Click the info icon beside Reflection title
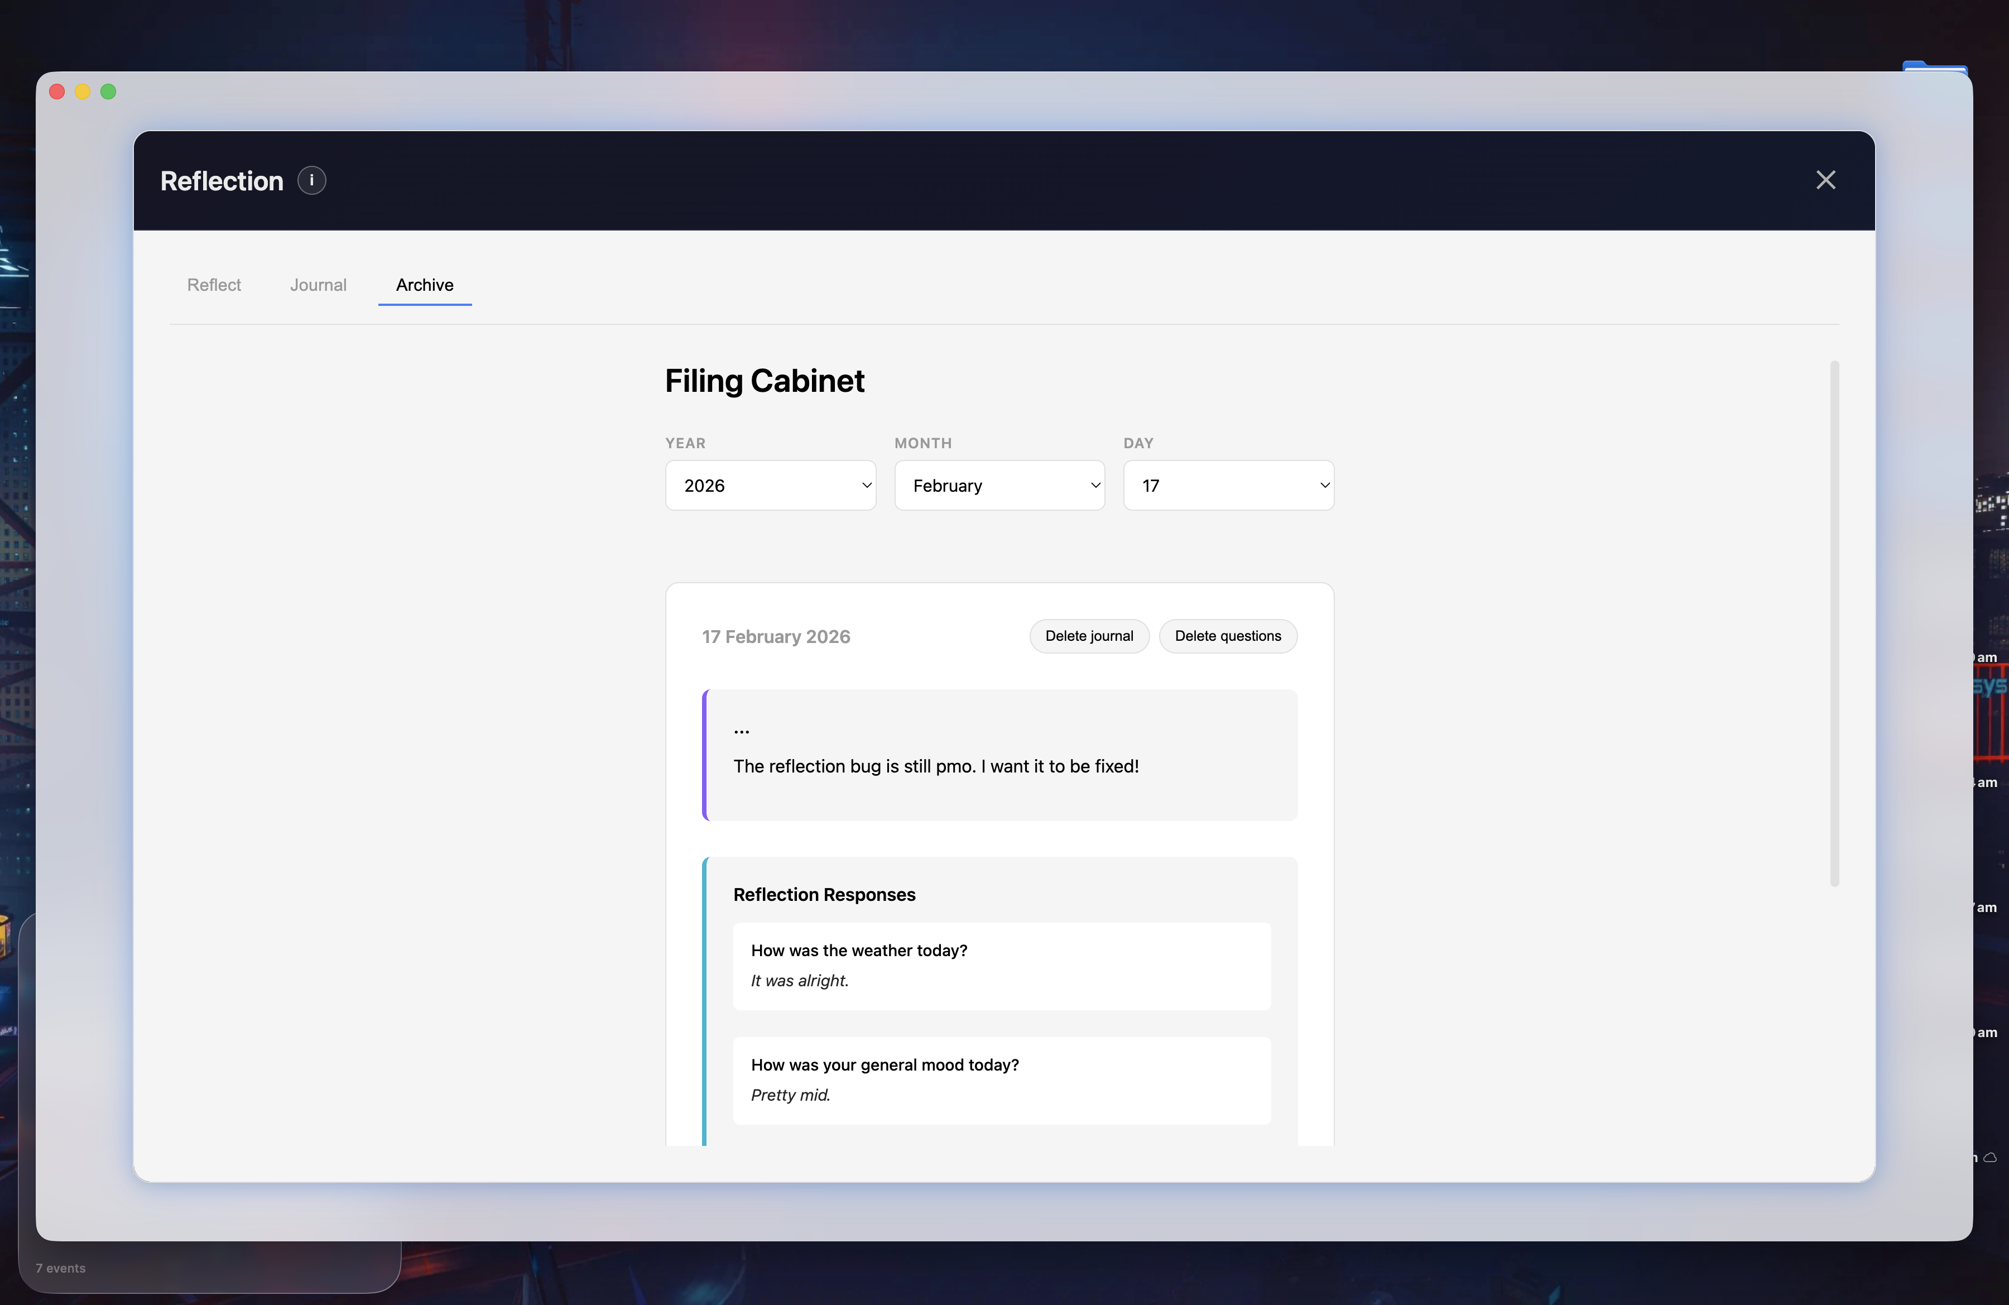Viewport: 2009px width, 1305px height. click(311, 181)
